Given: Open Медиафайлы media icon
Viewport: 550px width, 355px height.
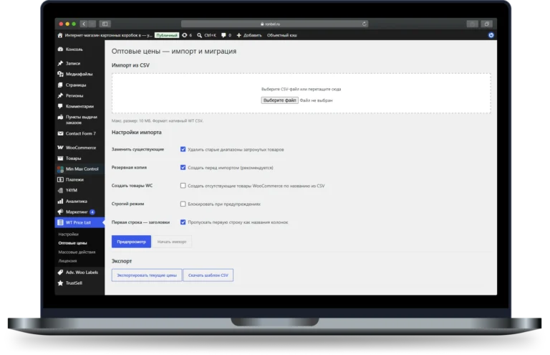Looking at the screenshot, I should tap(60, 74).
